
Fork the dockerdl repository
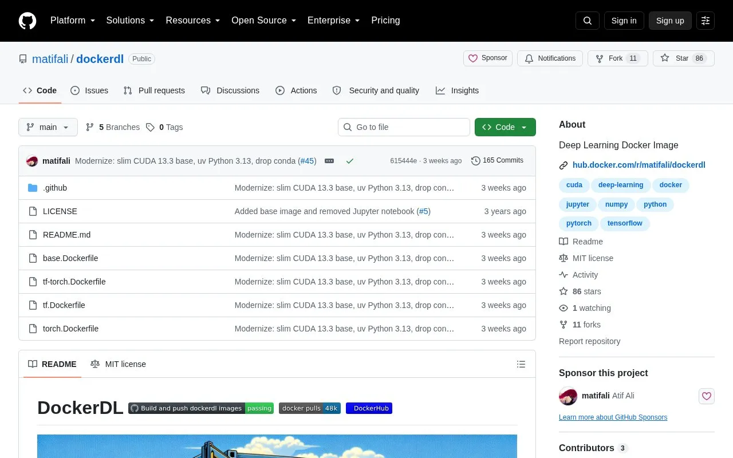[618, 58]
